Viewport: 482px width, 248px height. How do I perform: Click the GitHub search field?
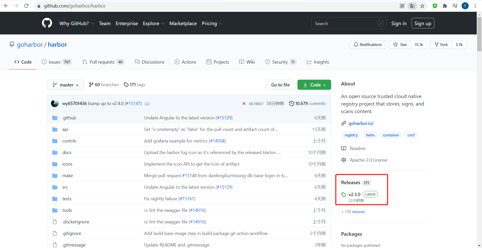click(348, 23)
